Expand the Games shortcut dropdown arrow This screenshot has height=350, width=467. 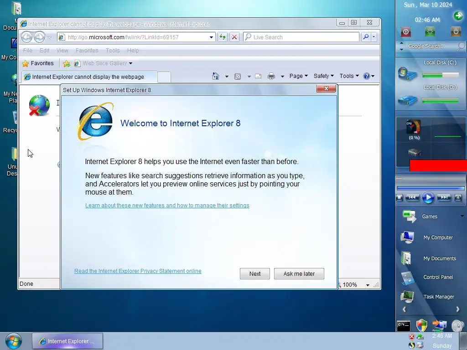click(x=462, y=216)
